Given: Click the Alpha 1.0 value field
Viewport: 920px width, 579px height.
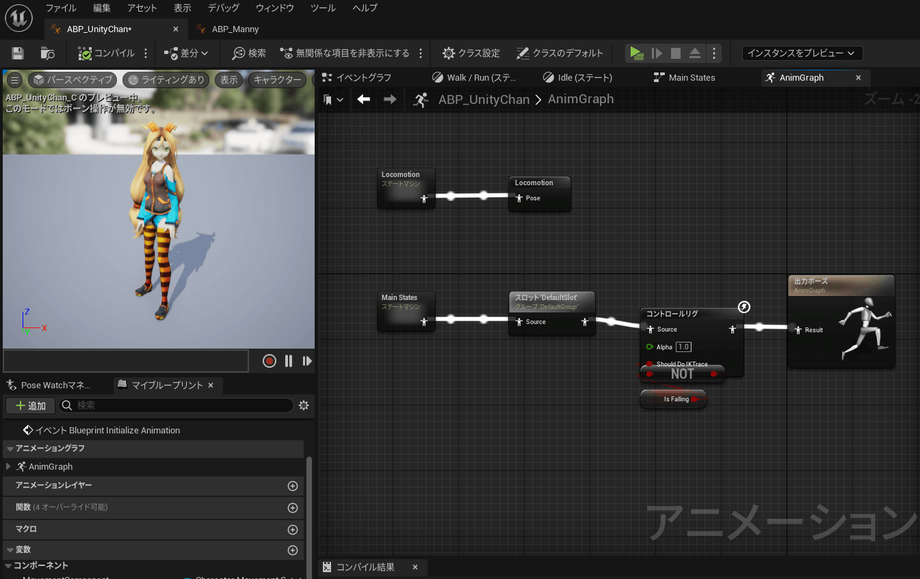Looking at the screenshot, I should pyautogui.click(x=683, y=347).
